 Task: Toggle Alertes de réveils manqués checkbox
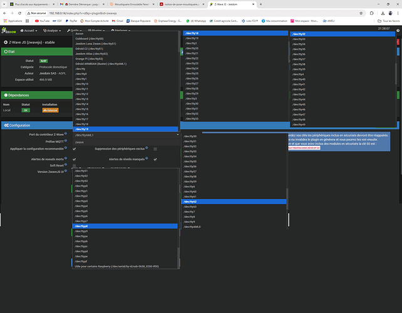point(155,159)
